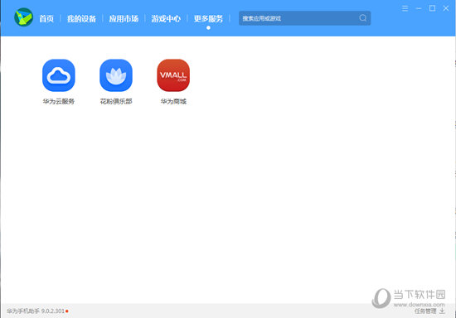Click the 华为手机助手 9.0.2.301 version text
Image resolution: width=456 pixels, height=318 pixels.
(36, 311)
